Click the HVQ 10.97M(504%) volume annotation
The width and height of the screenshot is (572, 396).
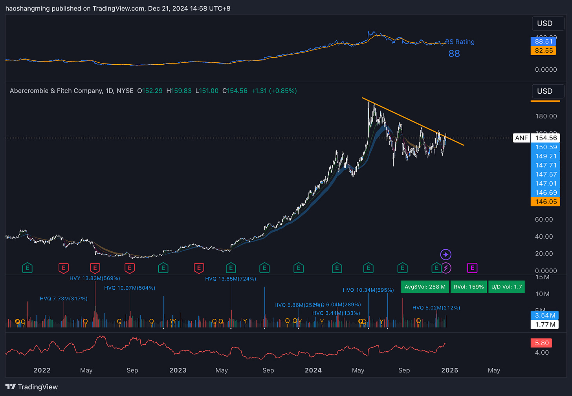[130, 288]
